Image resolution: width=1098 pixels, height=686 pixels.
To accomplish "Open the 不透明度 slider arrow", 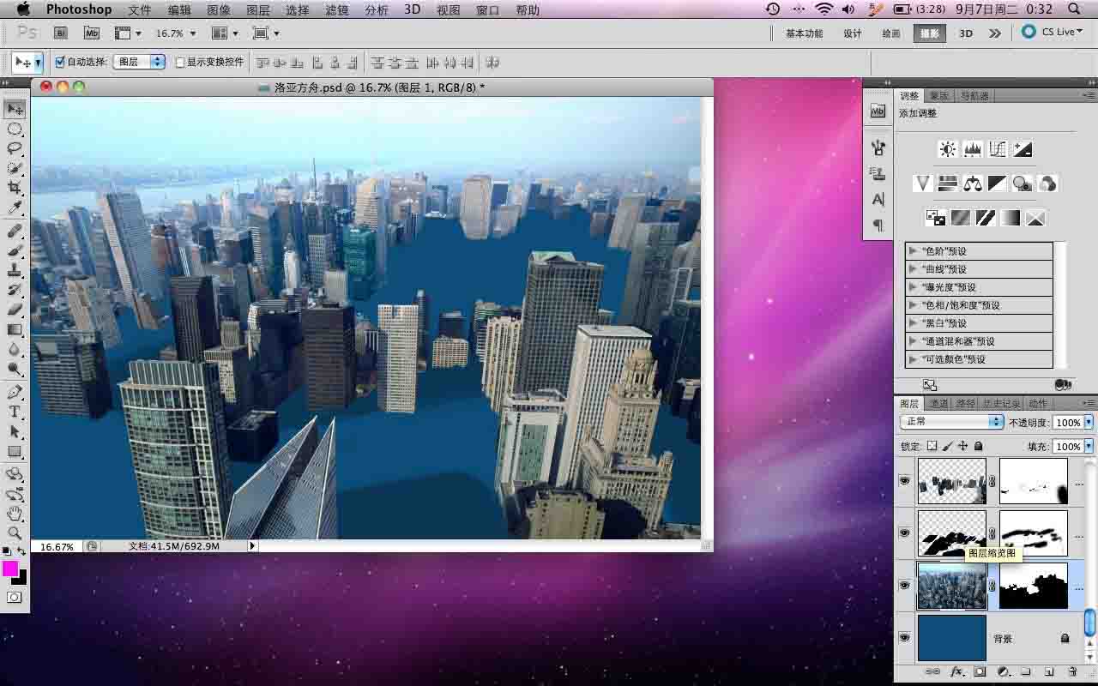I will tap(1089, 422).
